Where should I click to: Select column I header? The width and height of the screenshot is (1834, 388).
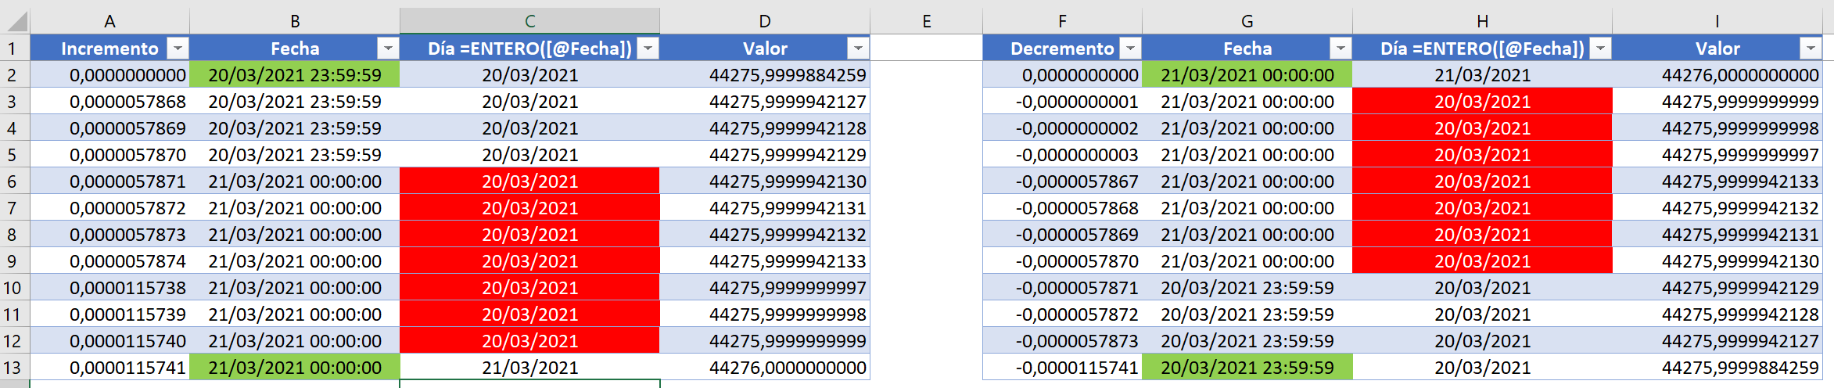(1717, 21)
